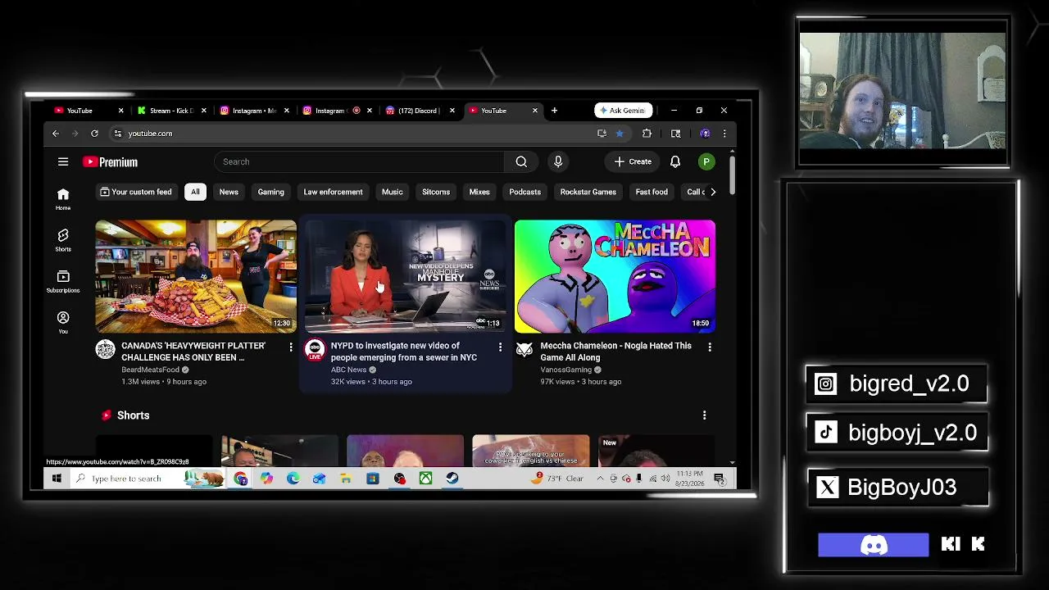Click the YouTube Premium logo

click(110, 162)
